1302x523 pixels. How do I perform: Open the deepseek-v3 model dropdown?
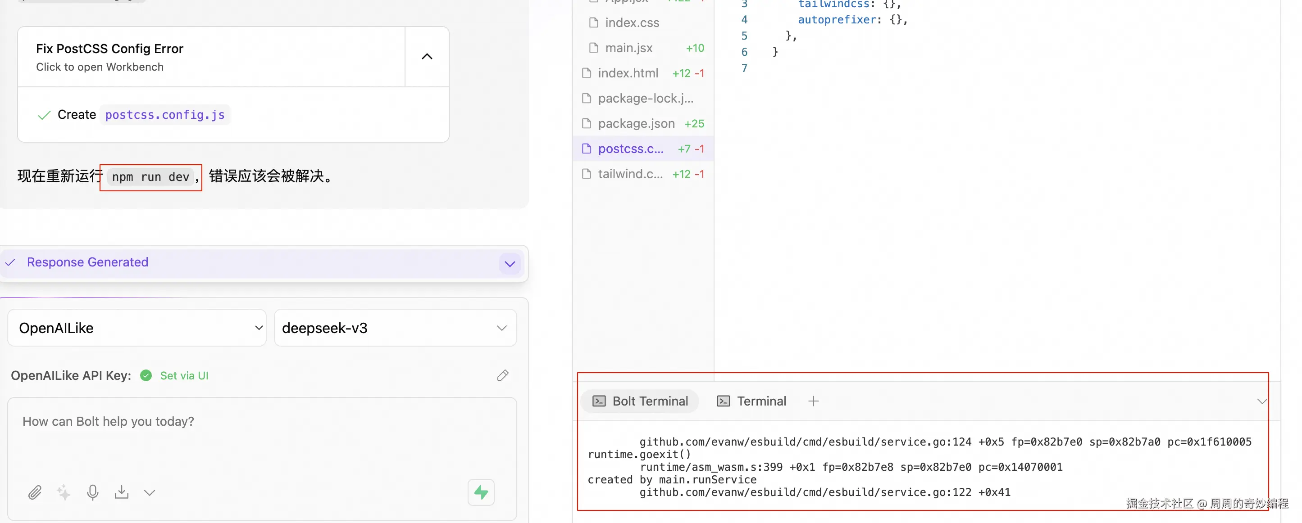[x=395, y=328]
